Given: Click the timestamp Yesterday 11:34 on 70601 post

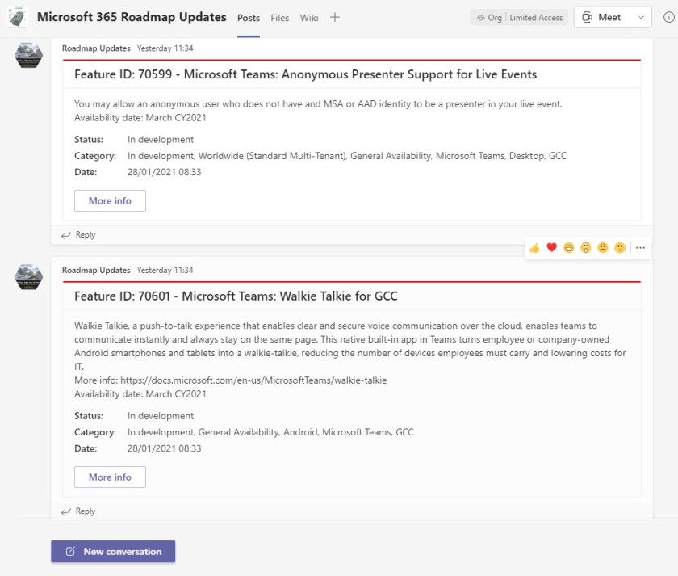Looking at the screenshot, I should tap(165, 270).
